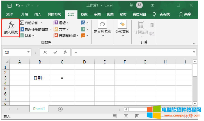Switch to the Data ribbon tab
Viewport: 204px width, 121px height.
point(84,14)
